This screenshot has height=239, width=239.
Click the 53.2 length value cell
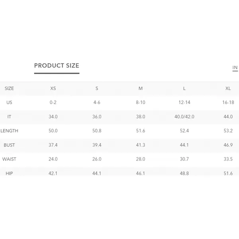228,131
